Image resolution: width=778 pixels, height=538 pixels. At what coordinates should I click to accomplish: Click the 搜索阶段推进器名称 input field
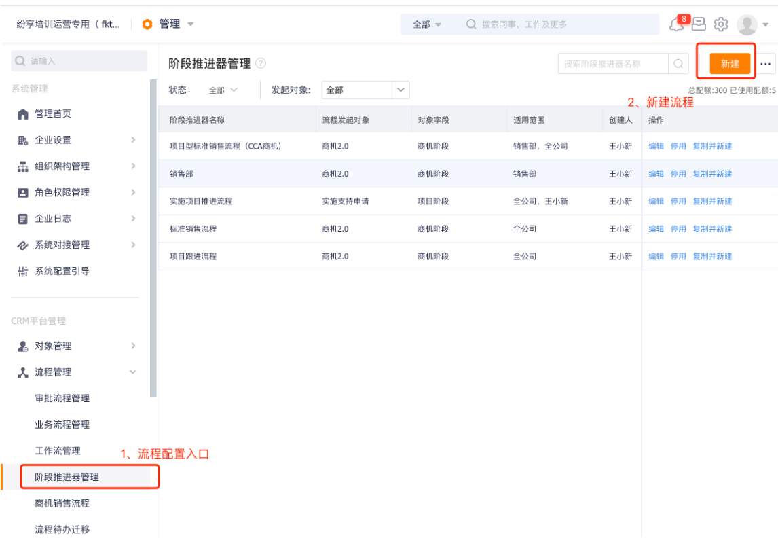click(x=613, y=64)
